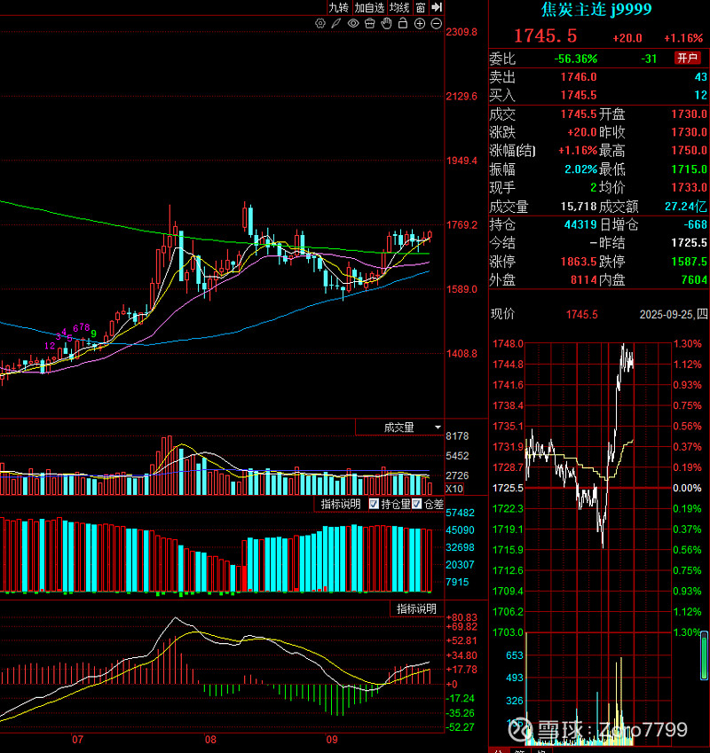Screen dimensions: 710x753
Task: Click the 开盘 value 1730.0
Action: [689, 114]
